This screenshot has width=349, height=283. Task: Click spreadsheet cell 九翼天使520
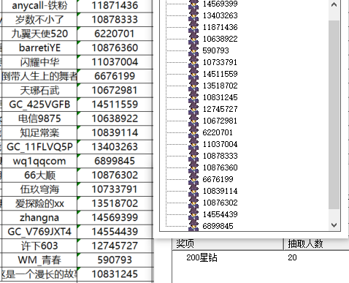coord(39,34)
